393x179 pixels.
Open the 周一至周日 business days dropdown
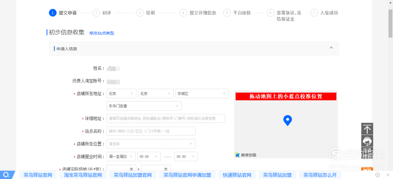pos(121,156)
